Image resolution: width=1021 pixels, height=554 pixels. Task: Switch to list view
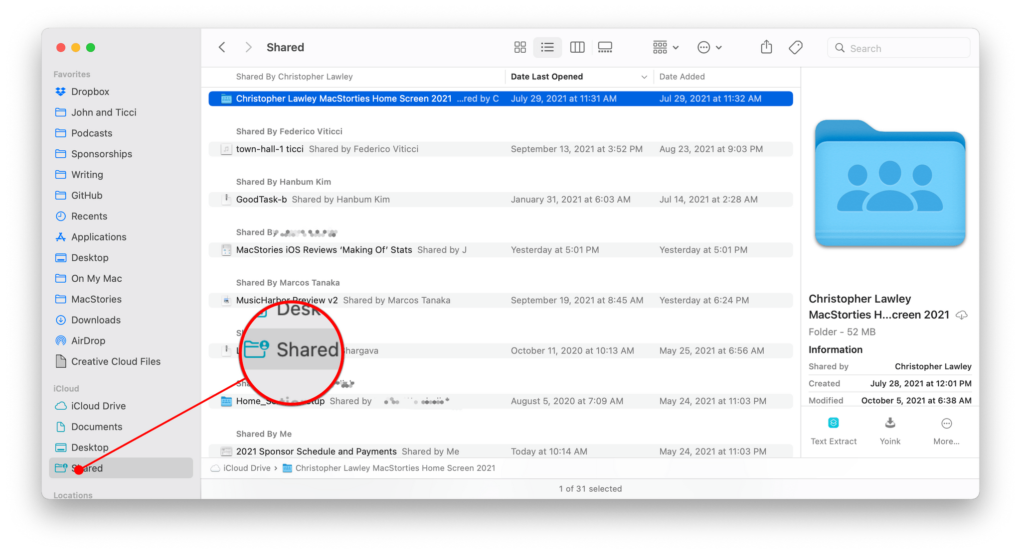coord(547,47)
